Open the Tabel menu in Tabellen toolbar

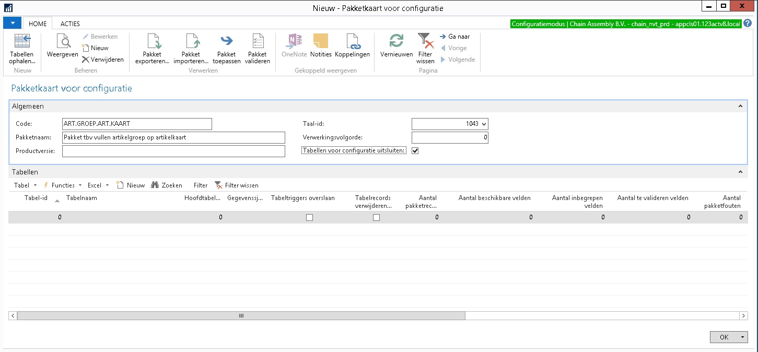(25, 185)
